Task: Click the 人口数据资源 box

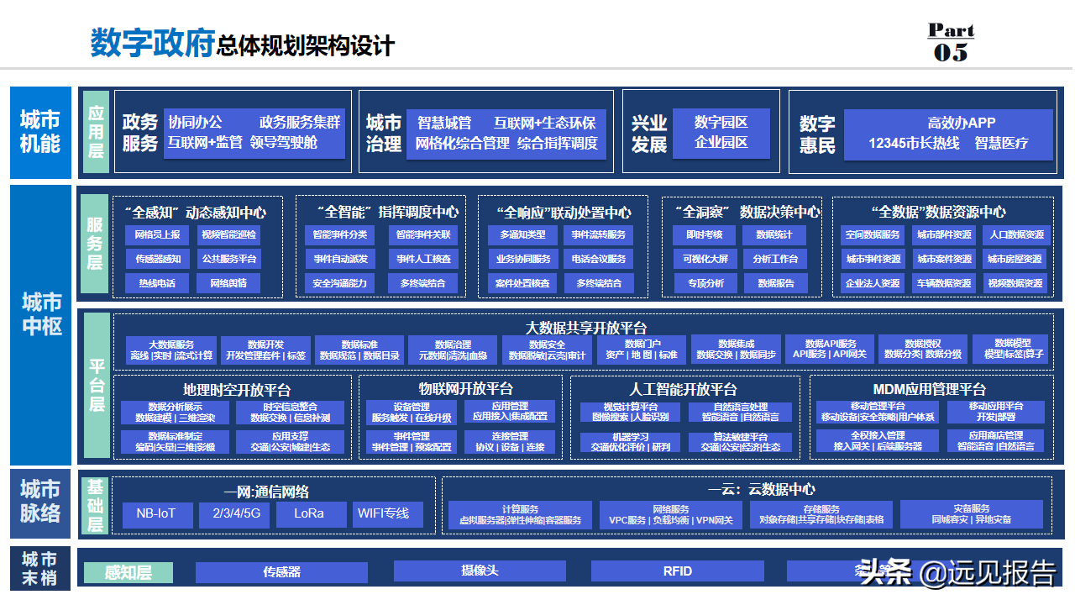Action: pos(1015,234)
